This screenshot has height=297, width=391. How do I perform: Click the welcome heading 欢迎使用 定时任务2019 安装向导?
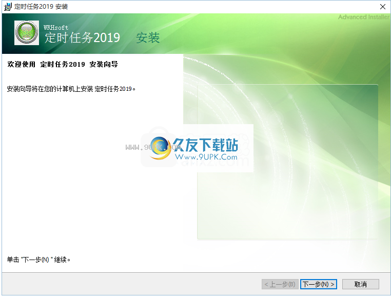(62, 64)
